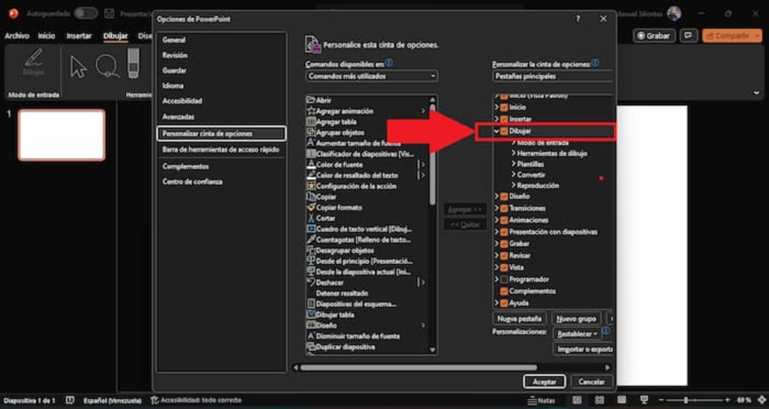The height and width of the screenshot is (409, 769).
Task: Pick the Configuración de la acción icon
Action: (x=311, y=186)
